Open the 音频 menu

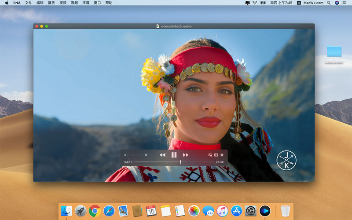(x=74, y=3)
